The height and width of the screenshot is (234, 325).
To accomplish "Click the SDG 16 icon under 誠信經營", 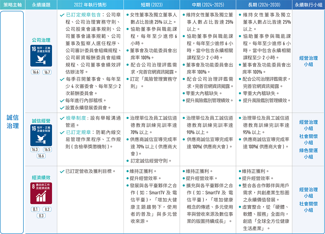I will [x=41, y=135].
